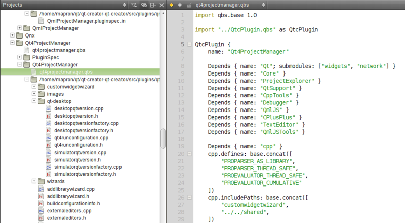The width and height of the screenshot is (405, 223).
Task: Grab the Projects tree vertical scrollbar handle
Action: click(x=163, y=139)
